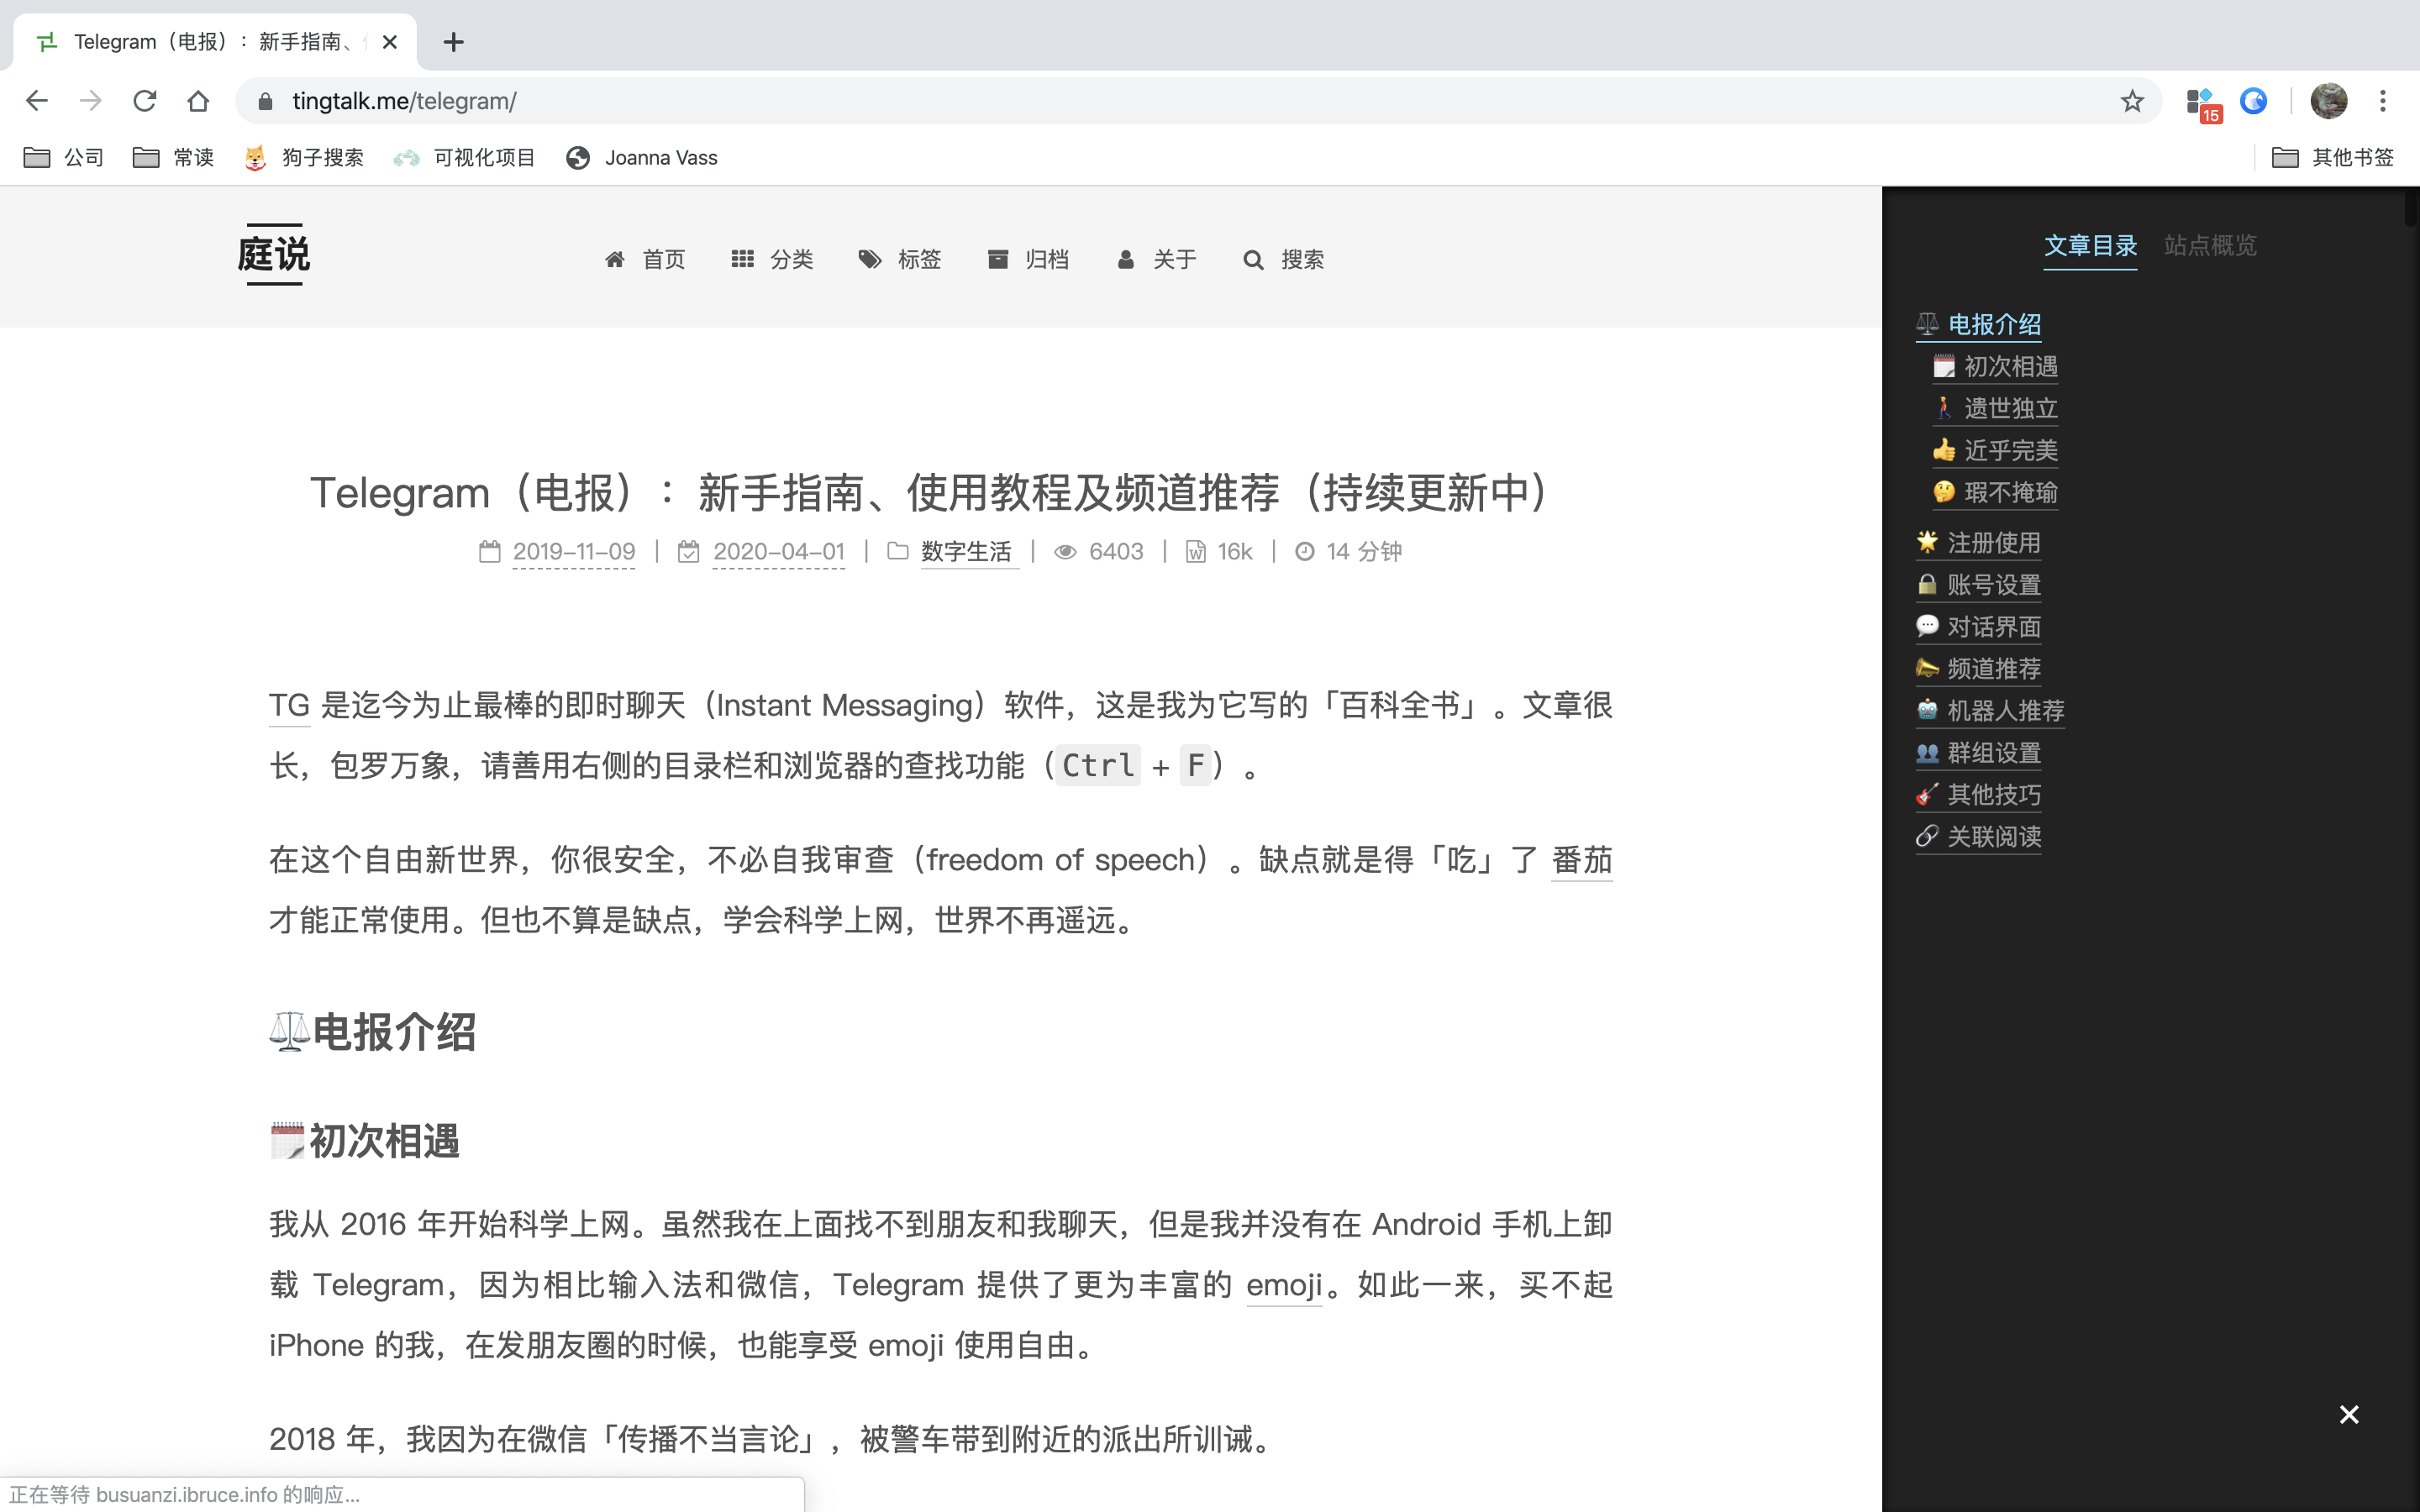Viewport: 2420px width, 1512px height.
Task: Open 归档 navigation menu item
Action: point(1029,260)
